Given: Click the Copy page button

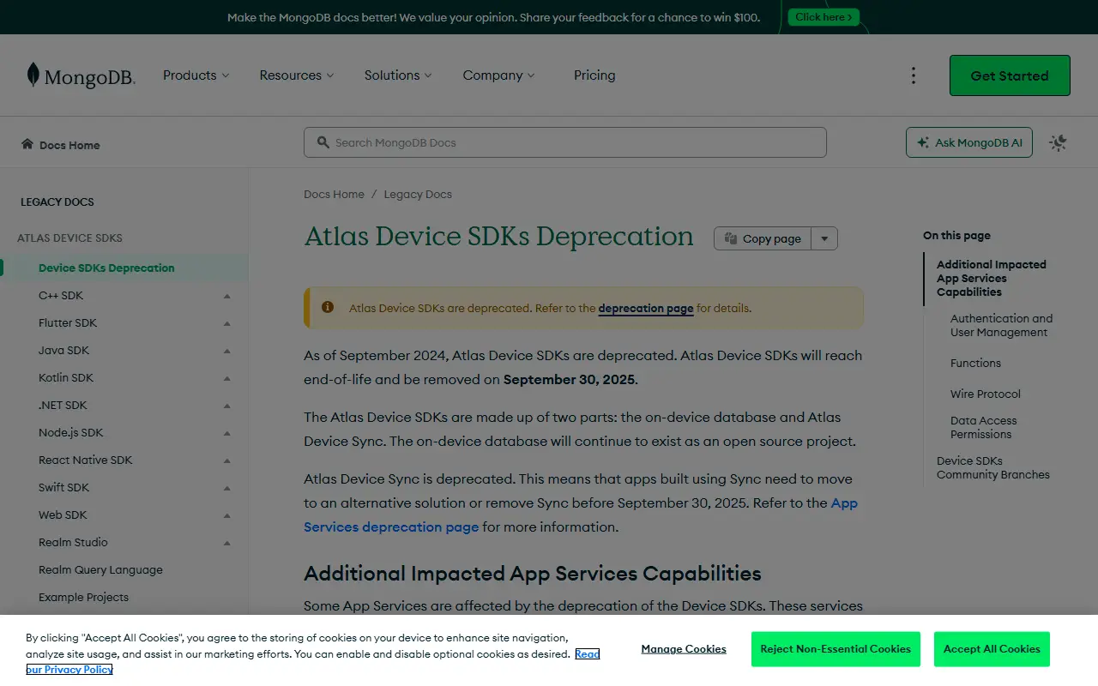Looking at the screenshot, I should pyautogui.click(x=763, y=238).
